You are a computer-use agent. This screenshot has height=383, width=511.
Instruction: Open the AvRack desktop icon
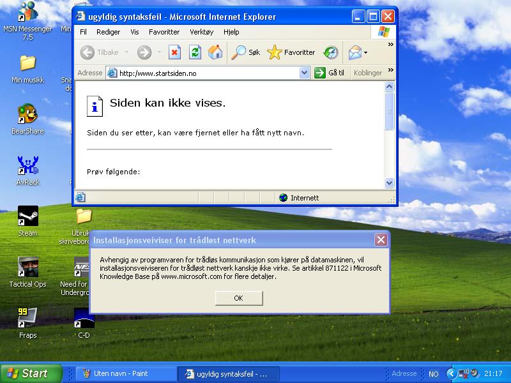click(27, 165)
